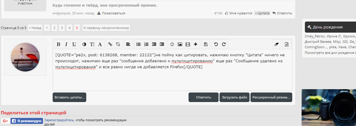Screen dimensions: 356x126
Task: Go to page 3 of thread
Action: 62,28
